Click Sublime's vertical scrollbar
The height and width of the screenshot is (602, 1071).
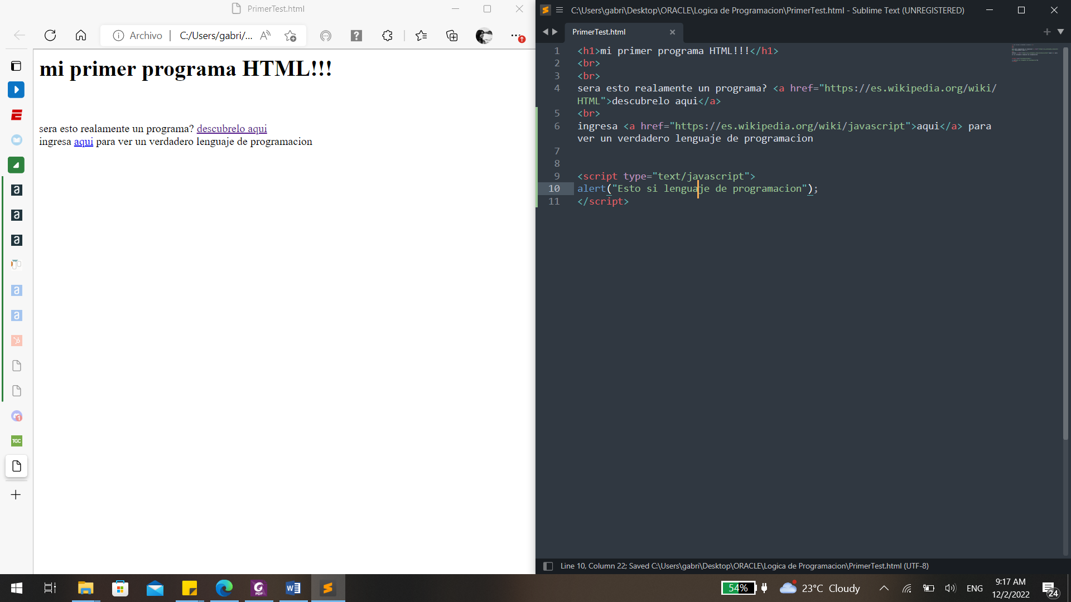[1065, 244]
